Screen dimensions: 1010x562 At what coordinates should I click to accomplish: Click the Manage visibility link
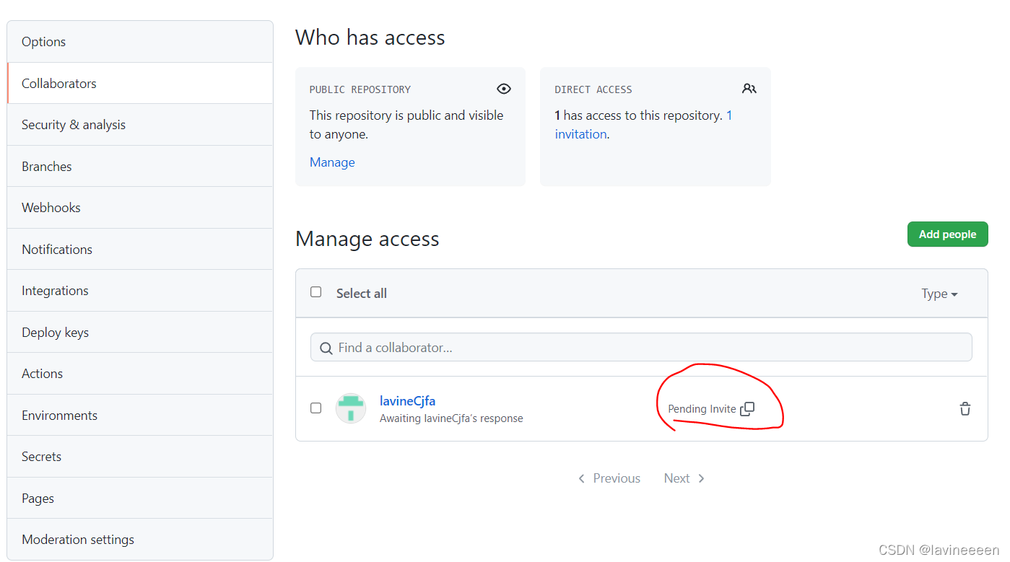[x=332, y=162]
